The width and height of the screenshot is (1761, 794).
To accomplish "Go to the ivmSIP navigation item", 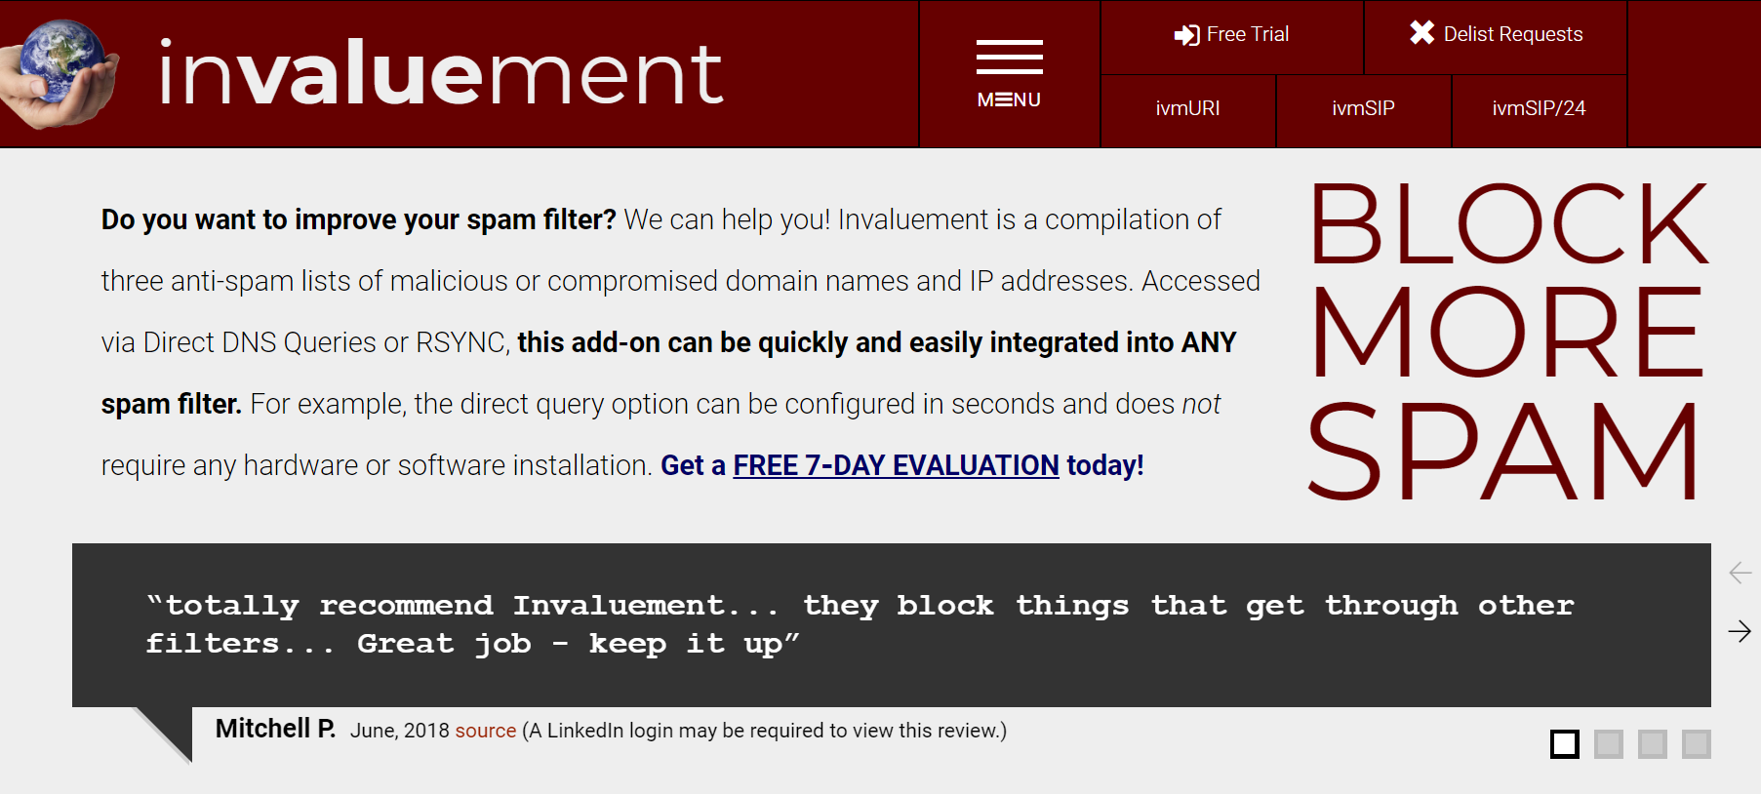I will point(1363,108).
